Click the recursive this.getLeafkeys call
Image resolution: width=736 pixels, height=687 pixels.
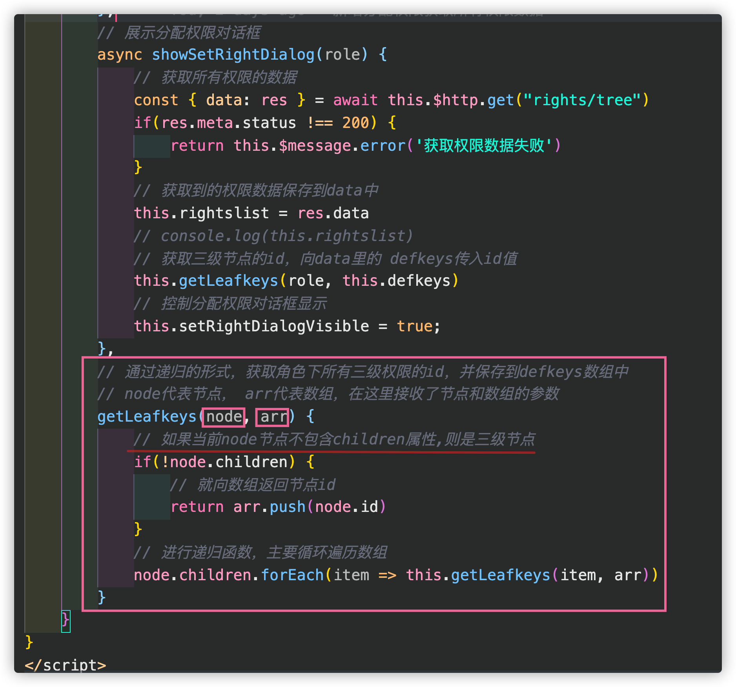(478, 575)
